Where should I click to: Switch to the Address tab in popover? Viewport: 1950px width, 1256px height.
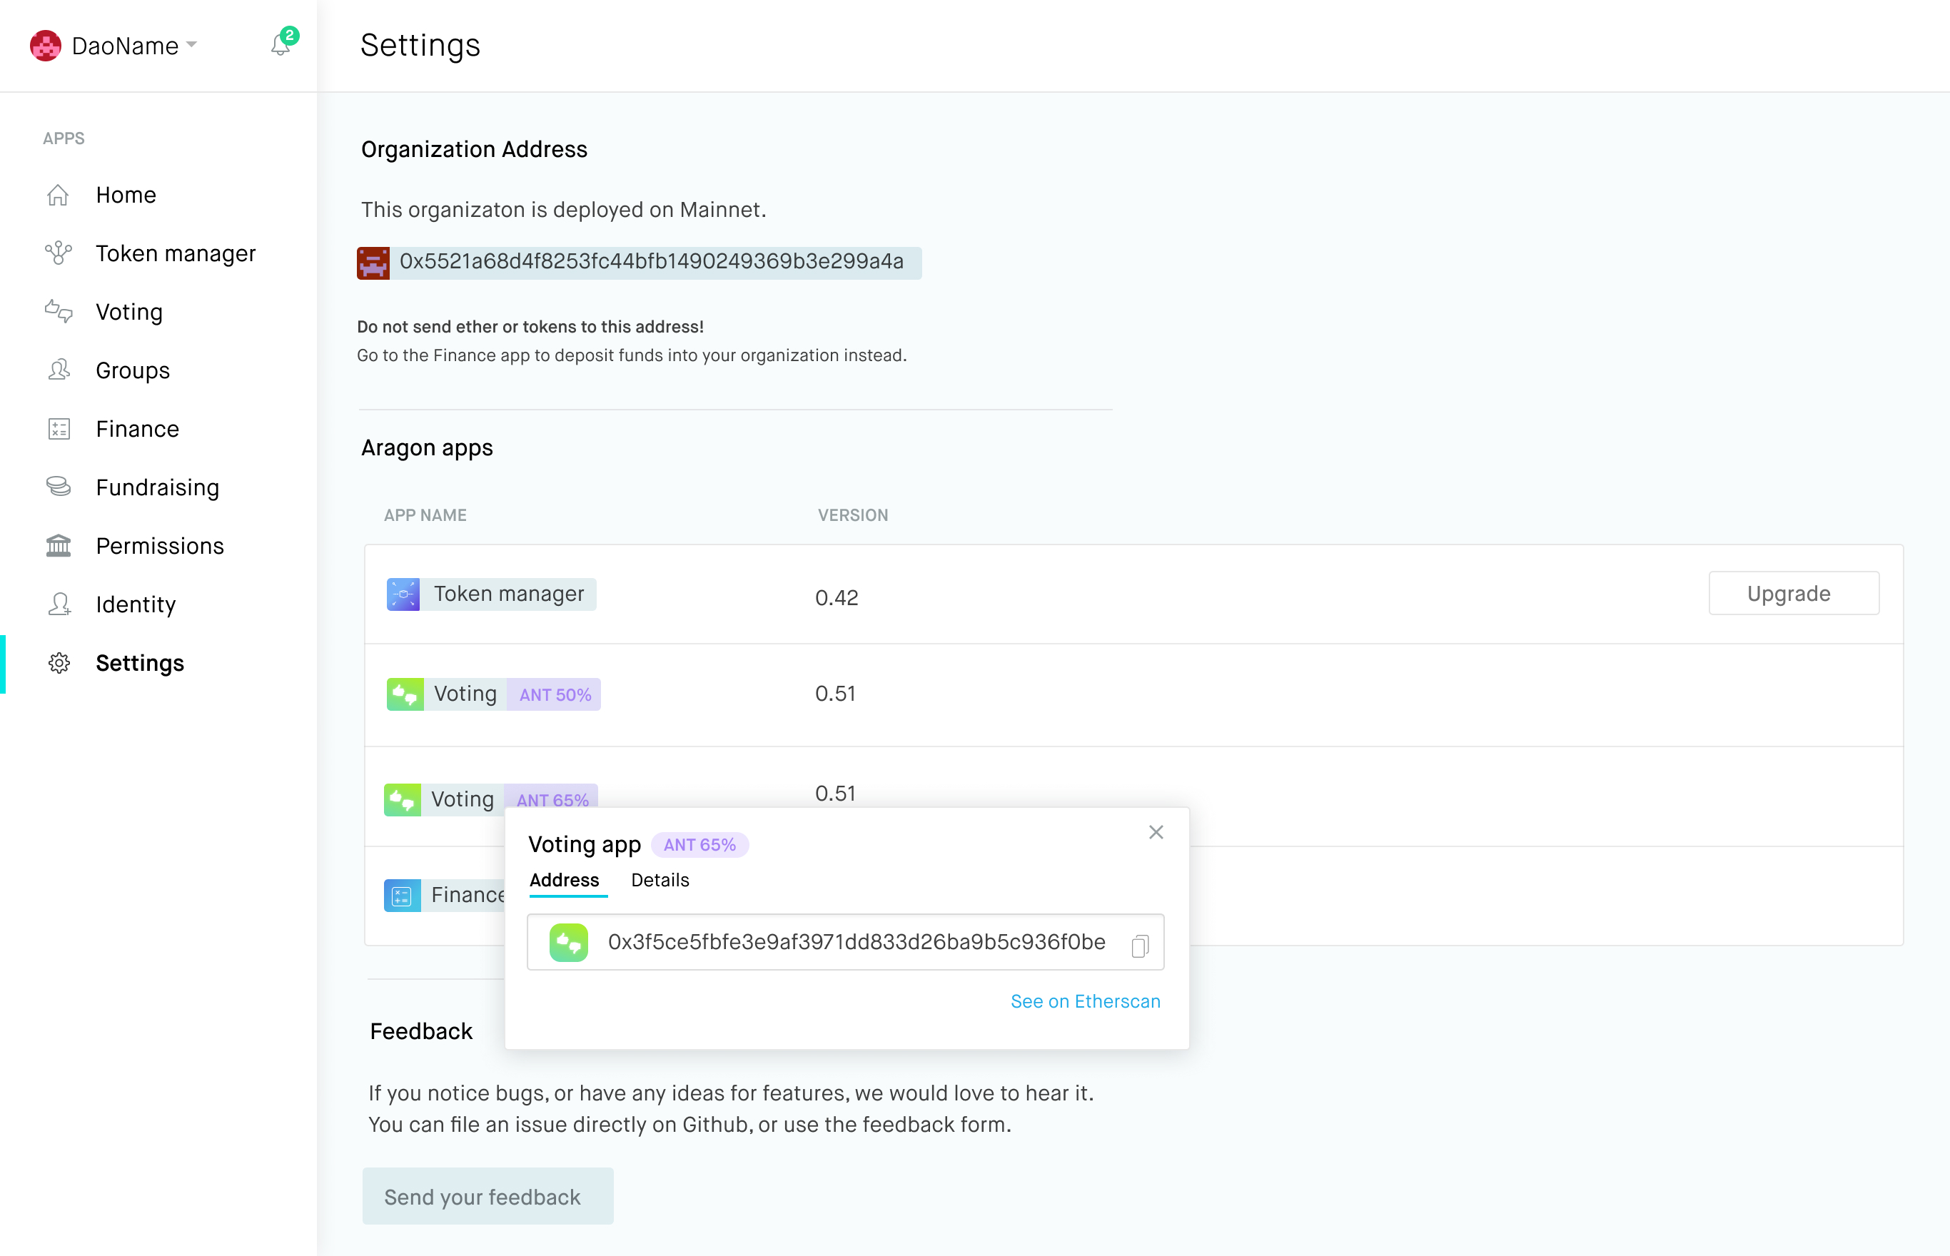click(x=565, y=880)
